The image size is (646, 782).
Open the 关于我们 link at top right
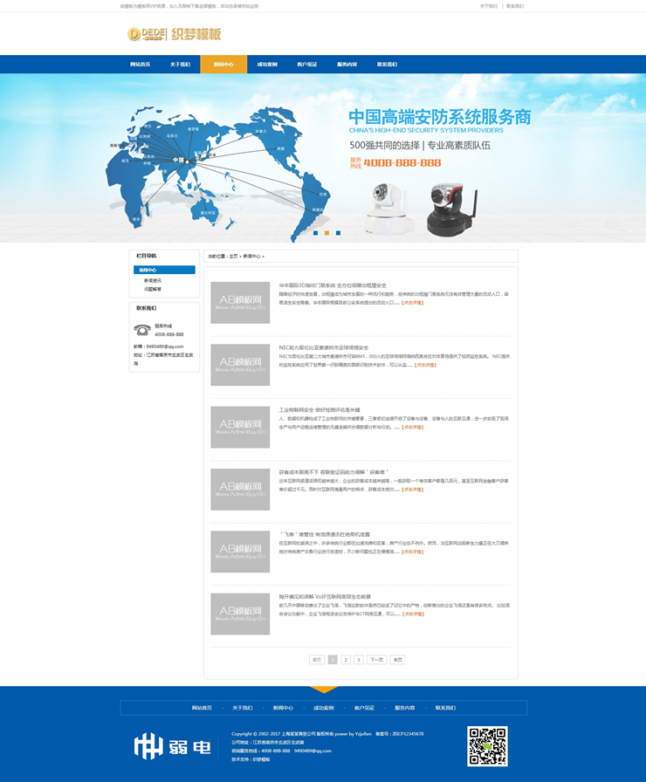click(489, 6)
